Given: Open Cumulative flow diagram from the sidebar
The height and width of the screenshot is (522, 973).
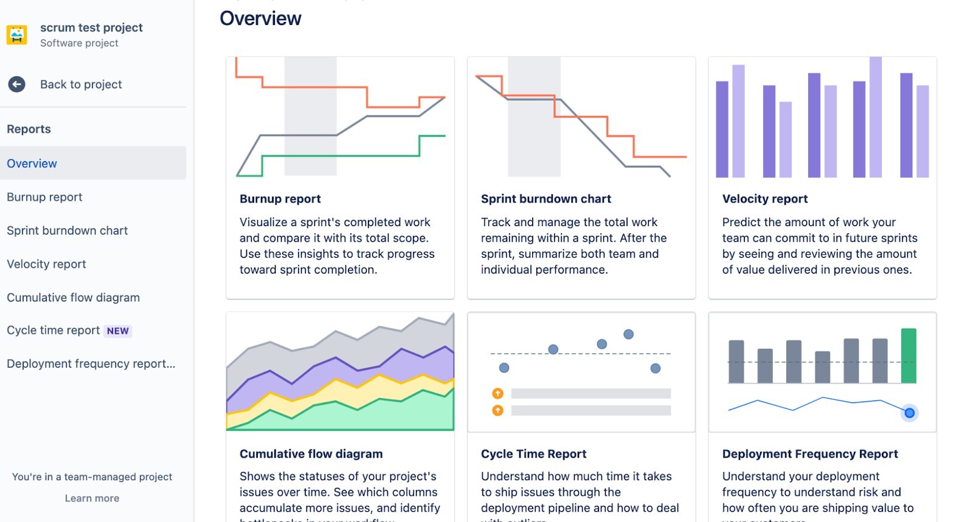Looking at the screenshot, I should point(74,297).
